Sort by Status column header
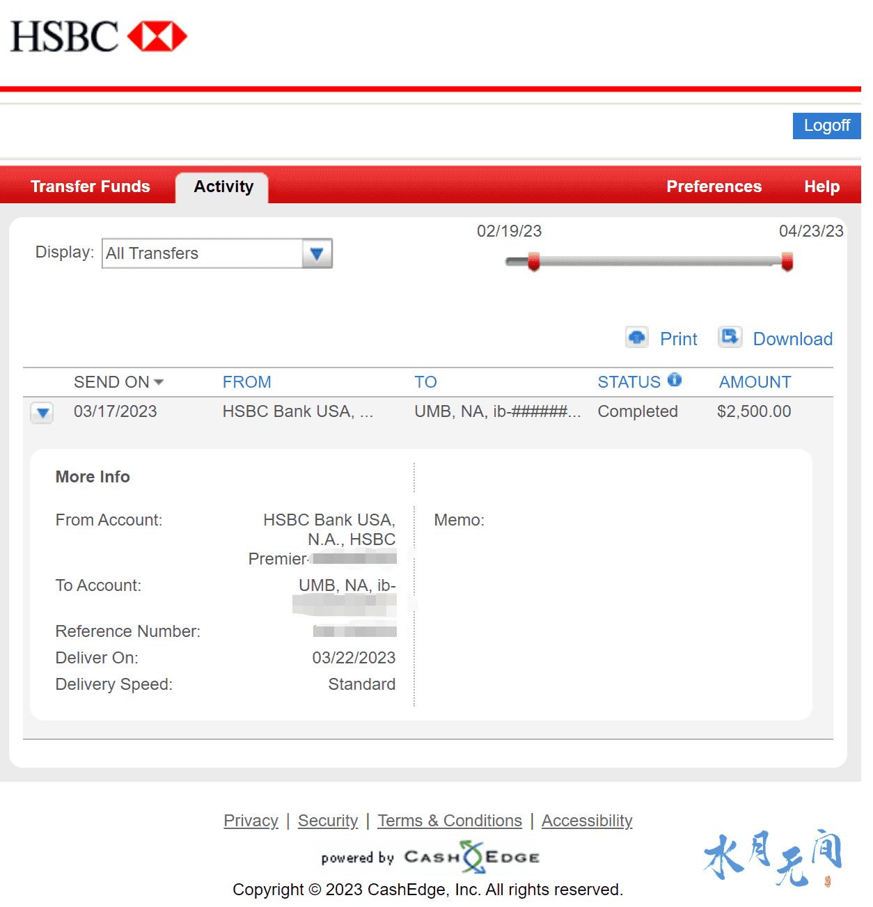Viewport: 873px width, 907px height. (629, 382)
